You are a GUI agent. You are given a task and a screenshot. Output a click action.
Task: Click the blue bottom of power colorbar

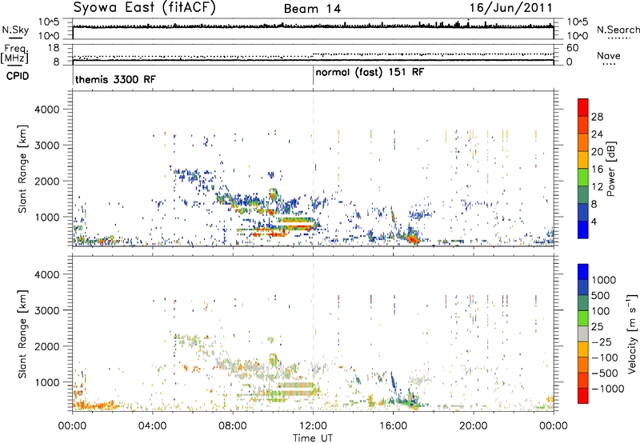[x=583, y=229]
